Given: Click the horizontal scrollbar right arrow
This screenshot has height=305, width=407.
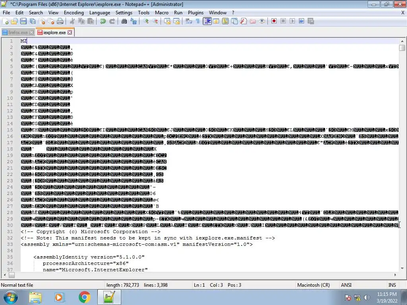Looking at the screenshot, I should click(395, 275).
